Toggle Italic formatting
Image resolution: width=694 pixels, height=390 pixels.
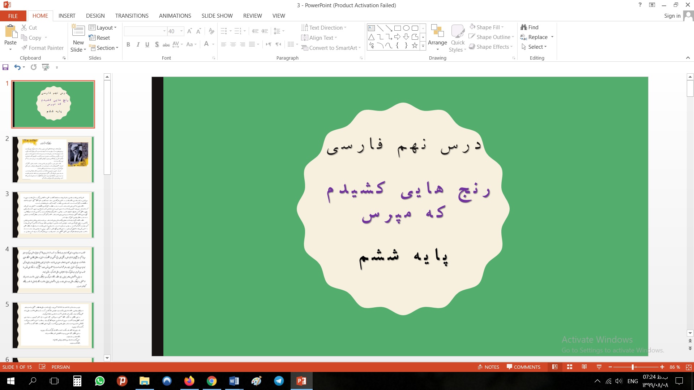138,44
